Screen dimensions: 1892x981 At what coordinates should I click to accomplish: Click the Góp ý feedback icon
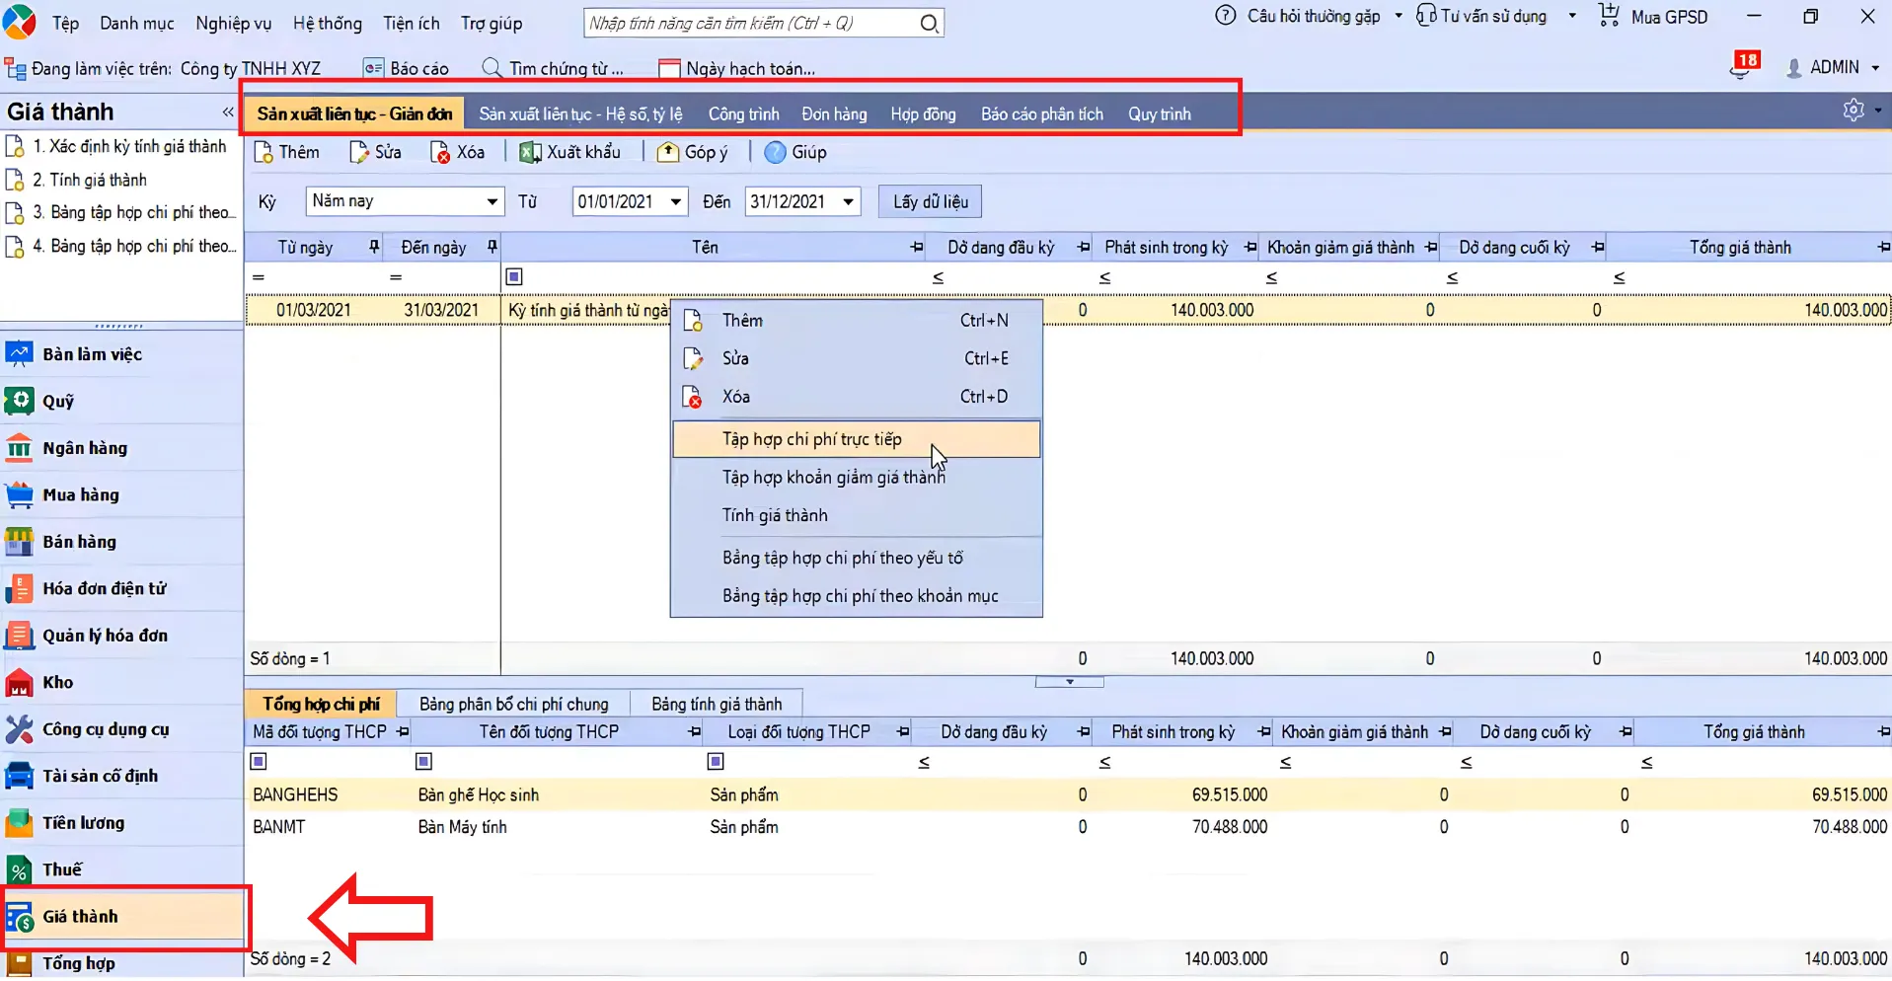(668, 152)
